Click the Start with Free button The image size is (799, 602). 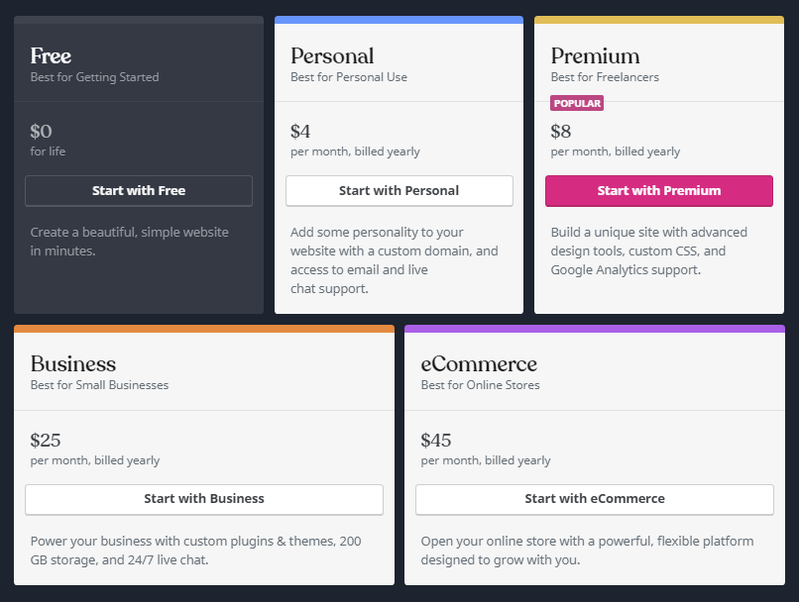(x=139, y=191)
